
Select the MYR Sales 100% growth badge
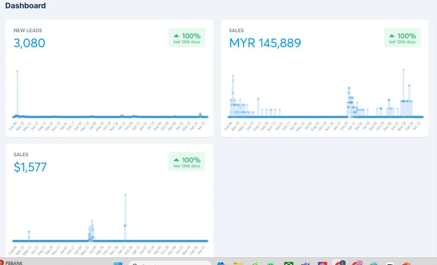(402, 37)
